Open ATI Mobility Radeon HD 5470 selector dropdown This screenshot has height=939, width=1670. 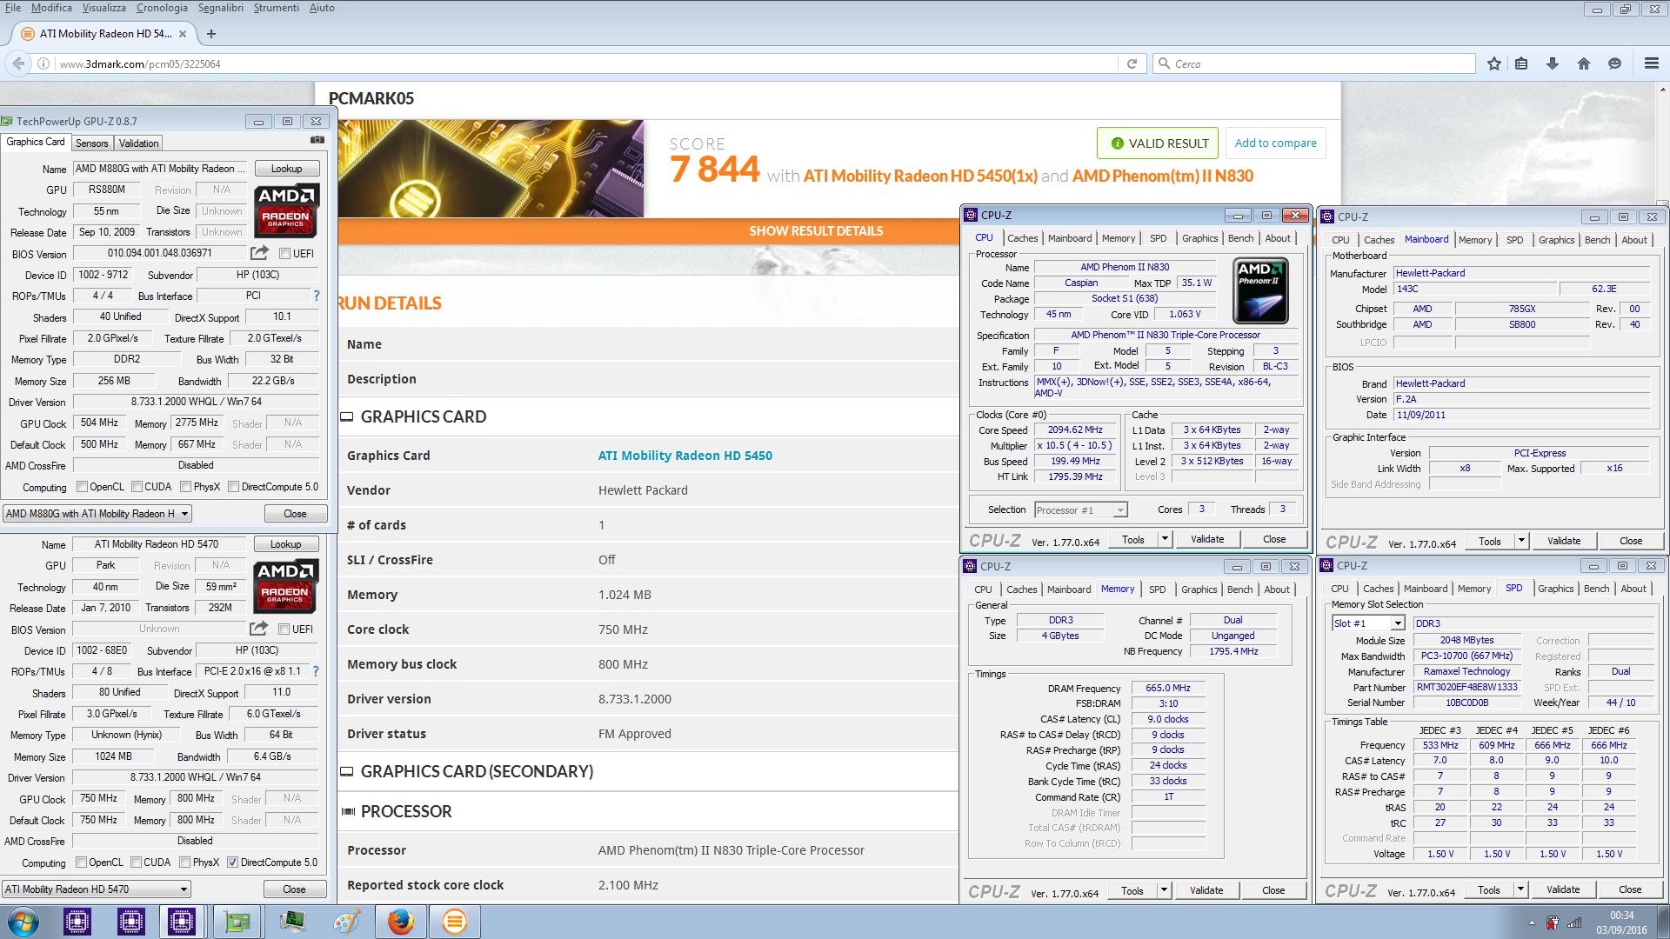[97, 889]
